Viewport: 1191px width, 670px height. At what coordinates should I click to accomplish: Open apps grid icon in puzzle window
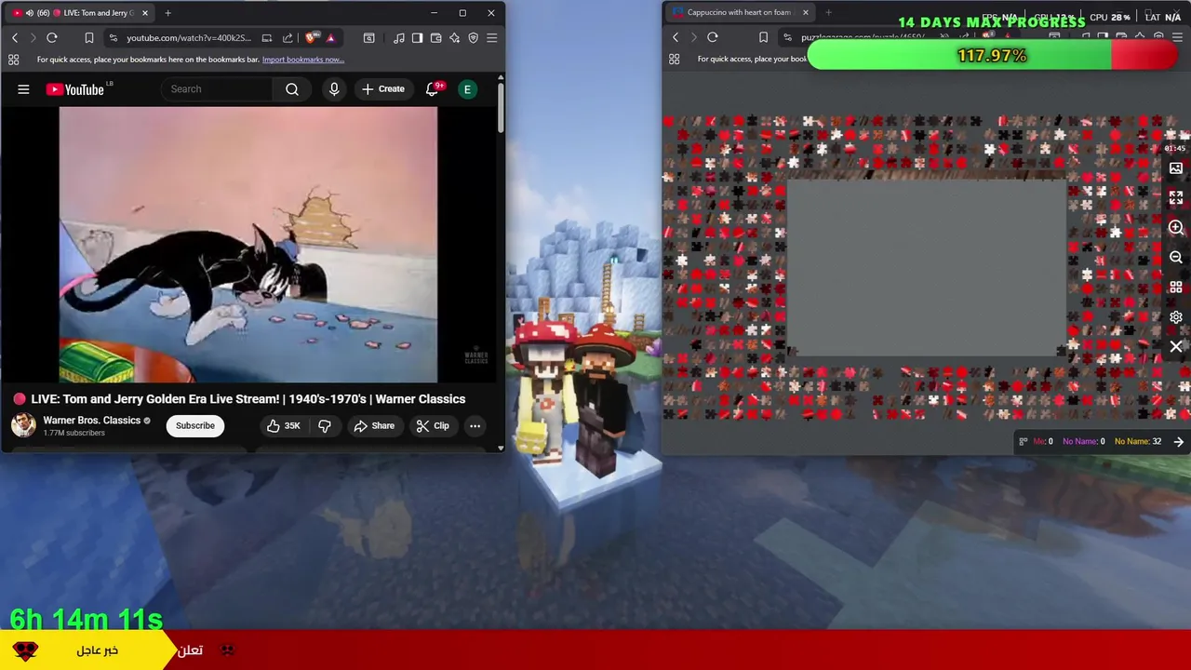pyautogui.click(x=675, y=60)
